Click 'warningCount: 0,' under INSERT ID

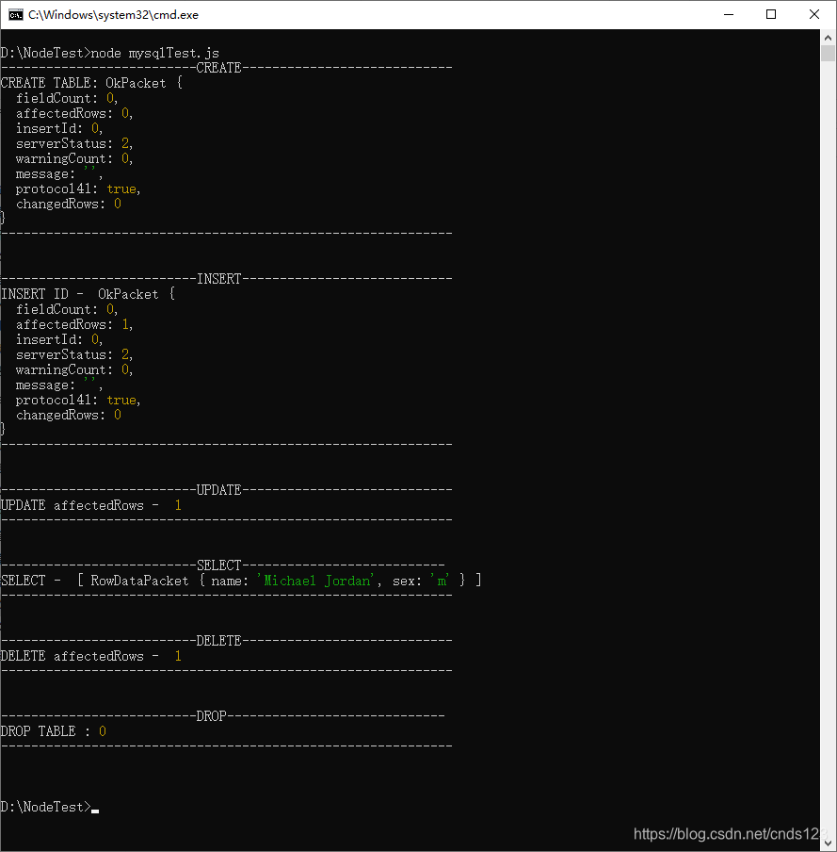(74, 369)
